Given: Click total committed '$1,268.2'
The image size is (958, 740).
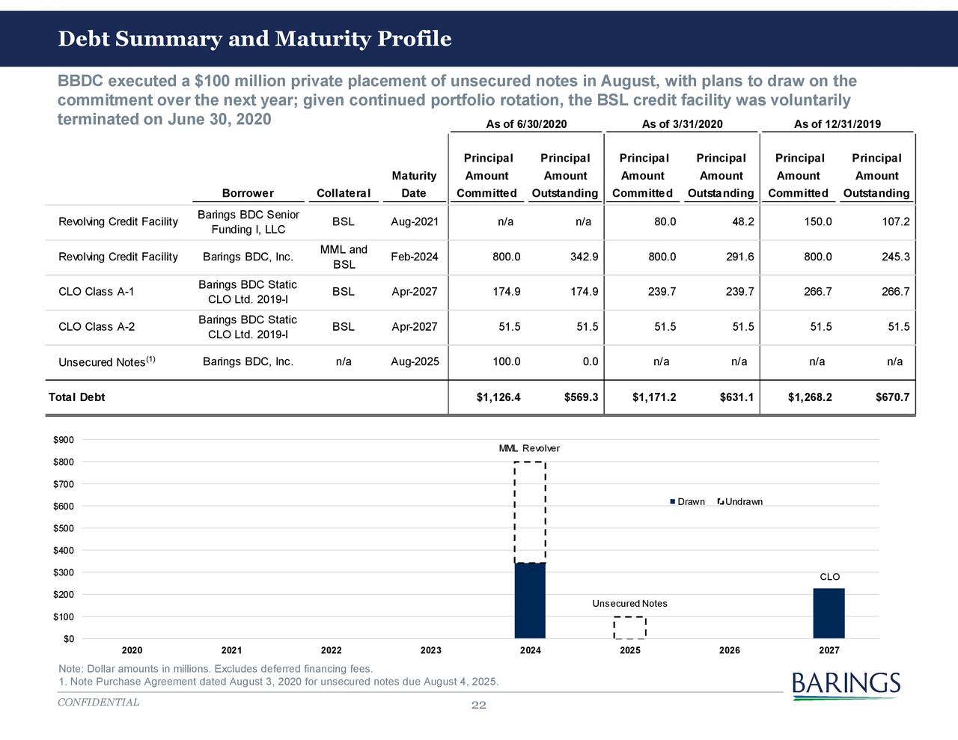Looking at the screenshot, I should pyautogui.click(x=810, y=397).
